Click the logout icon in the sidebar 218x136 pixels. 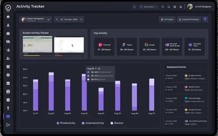tap(8, 125)
